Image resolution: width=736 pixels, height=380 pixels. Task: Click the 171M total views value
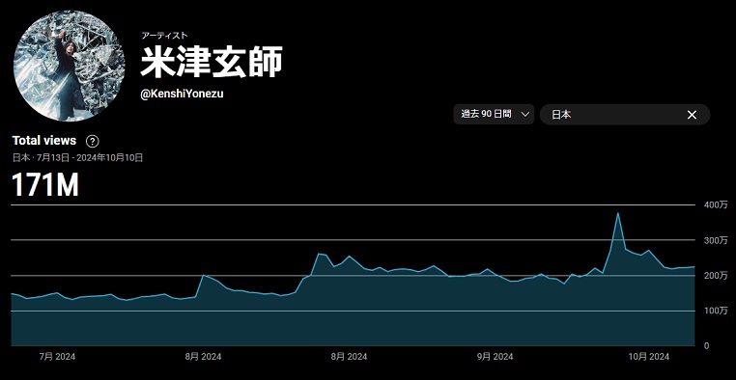pyautogui.click(x=45, y=184)
